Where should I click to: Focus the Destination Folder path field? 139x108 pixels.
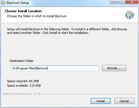(x=55, y=68)
